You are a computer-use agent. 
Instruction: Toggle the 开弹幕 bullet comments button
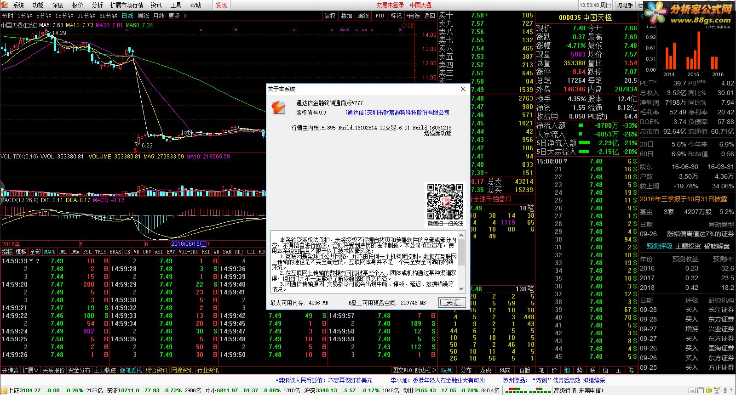[x=10, y=370]
